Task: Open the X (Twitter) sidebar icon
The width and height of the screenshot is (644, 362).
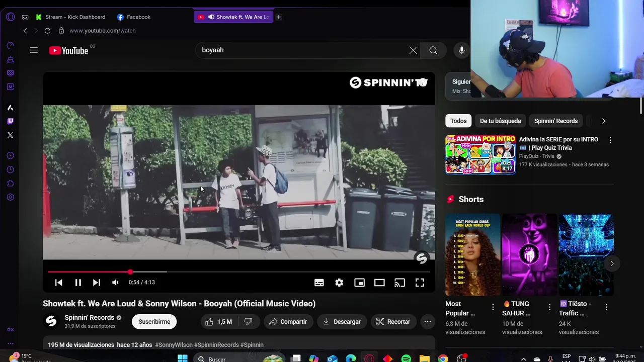Action: point(10,135)
